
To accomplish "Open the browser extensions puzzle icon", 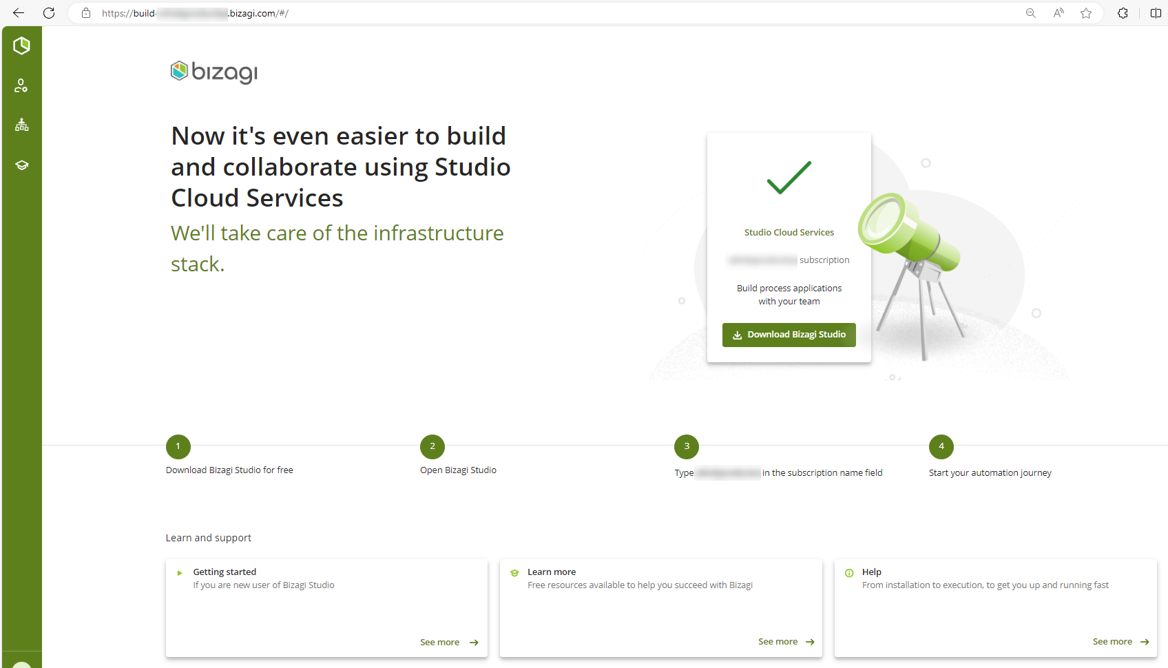I will click(1123, 13).
